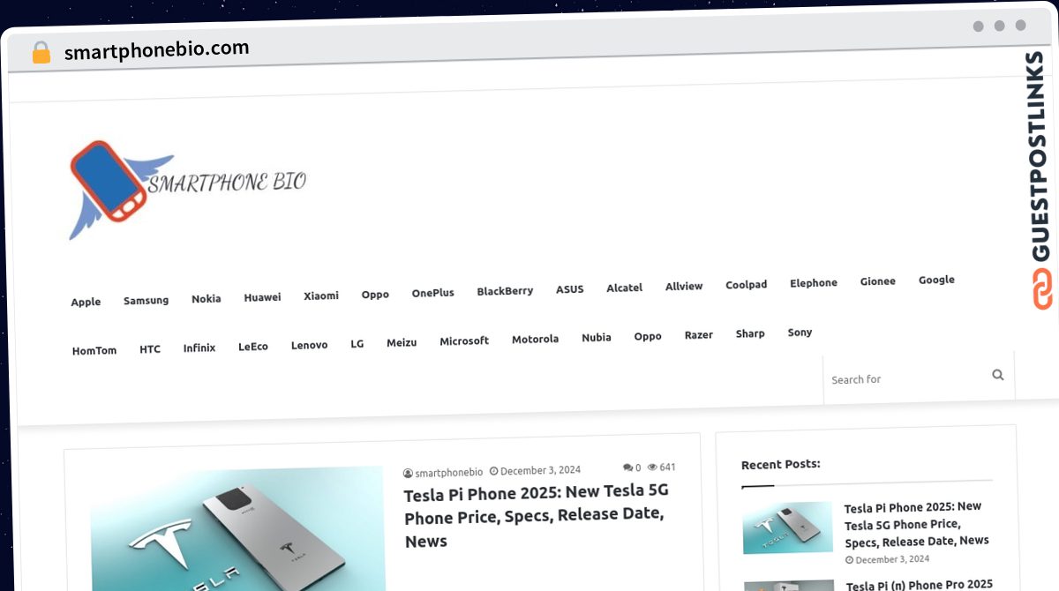Click the padlock icon in address bar
Screen dimensions: 1059x591
[x=41, y=53]
